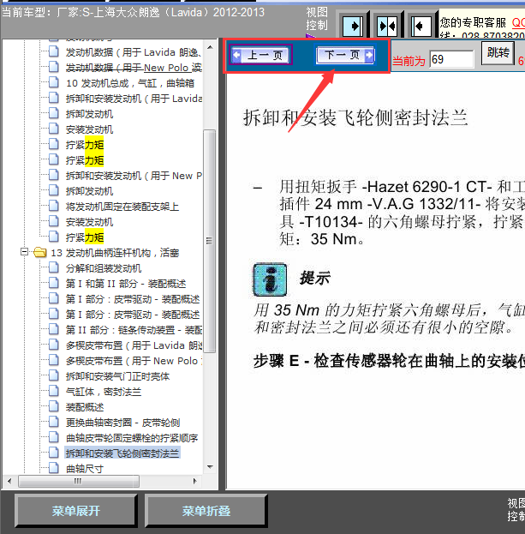Go to previous page with 上一页
525x534 pixels.
pyautogui.click(x=260, y=55)
